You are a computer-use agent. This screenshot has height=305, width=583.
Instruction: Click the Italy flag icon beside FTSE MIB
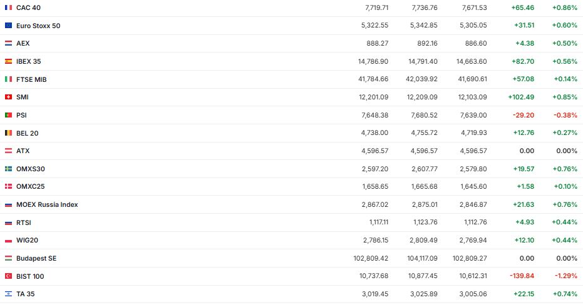8,79
